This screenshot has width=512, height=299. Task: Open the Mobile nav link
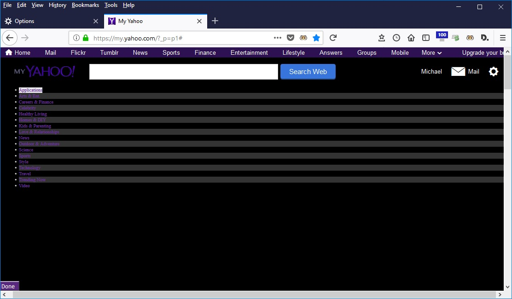coord(400,52)
